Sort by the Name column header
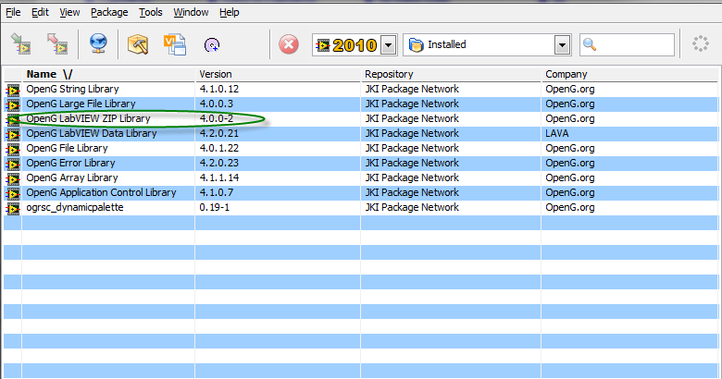This screenshot has height=379, width=722. pos(108,74)
